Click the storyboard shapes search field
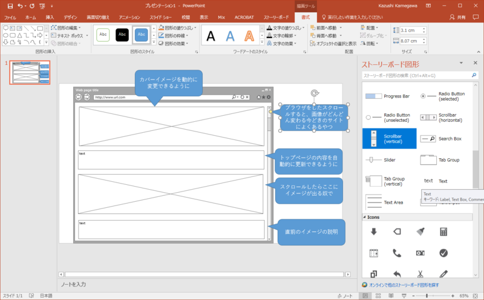This screenshot has width=484, height=300. click(x=417, y=76)
